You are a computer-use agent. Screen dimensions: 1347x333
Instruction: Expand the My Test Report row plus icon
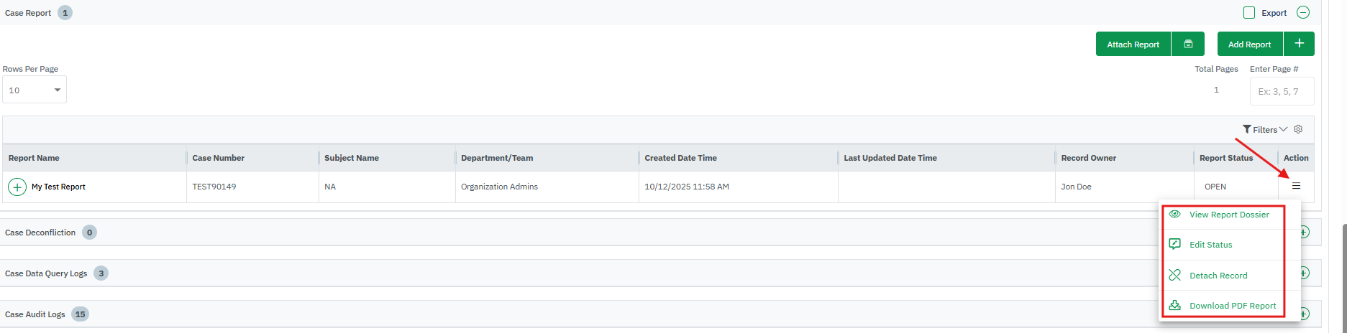point(17,187)
